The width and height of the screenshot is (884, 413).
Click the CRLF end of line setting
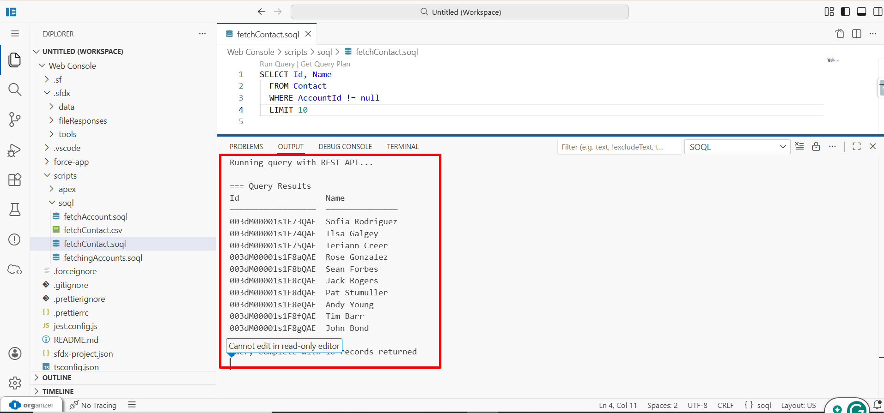tap(725, 405)
